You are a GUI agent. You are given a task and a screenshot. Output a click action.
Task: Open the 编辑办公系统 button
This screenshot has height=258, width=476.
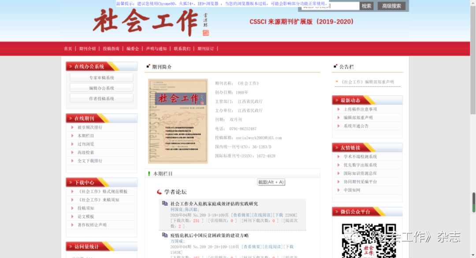click(101, 88)
